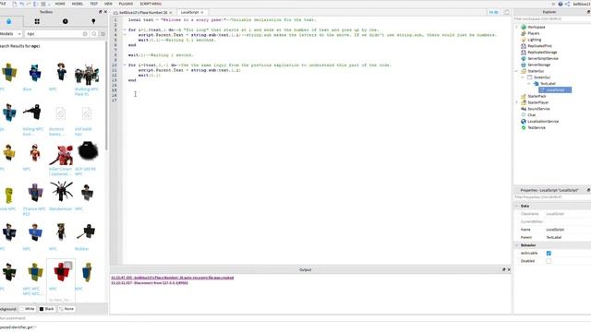Open the Toolbox Marketplace tab
The image size is (591, 332).
coord(8,21)
